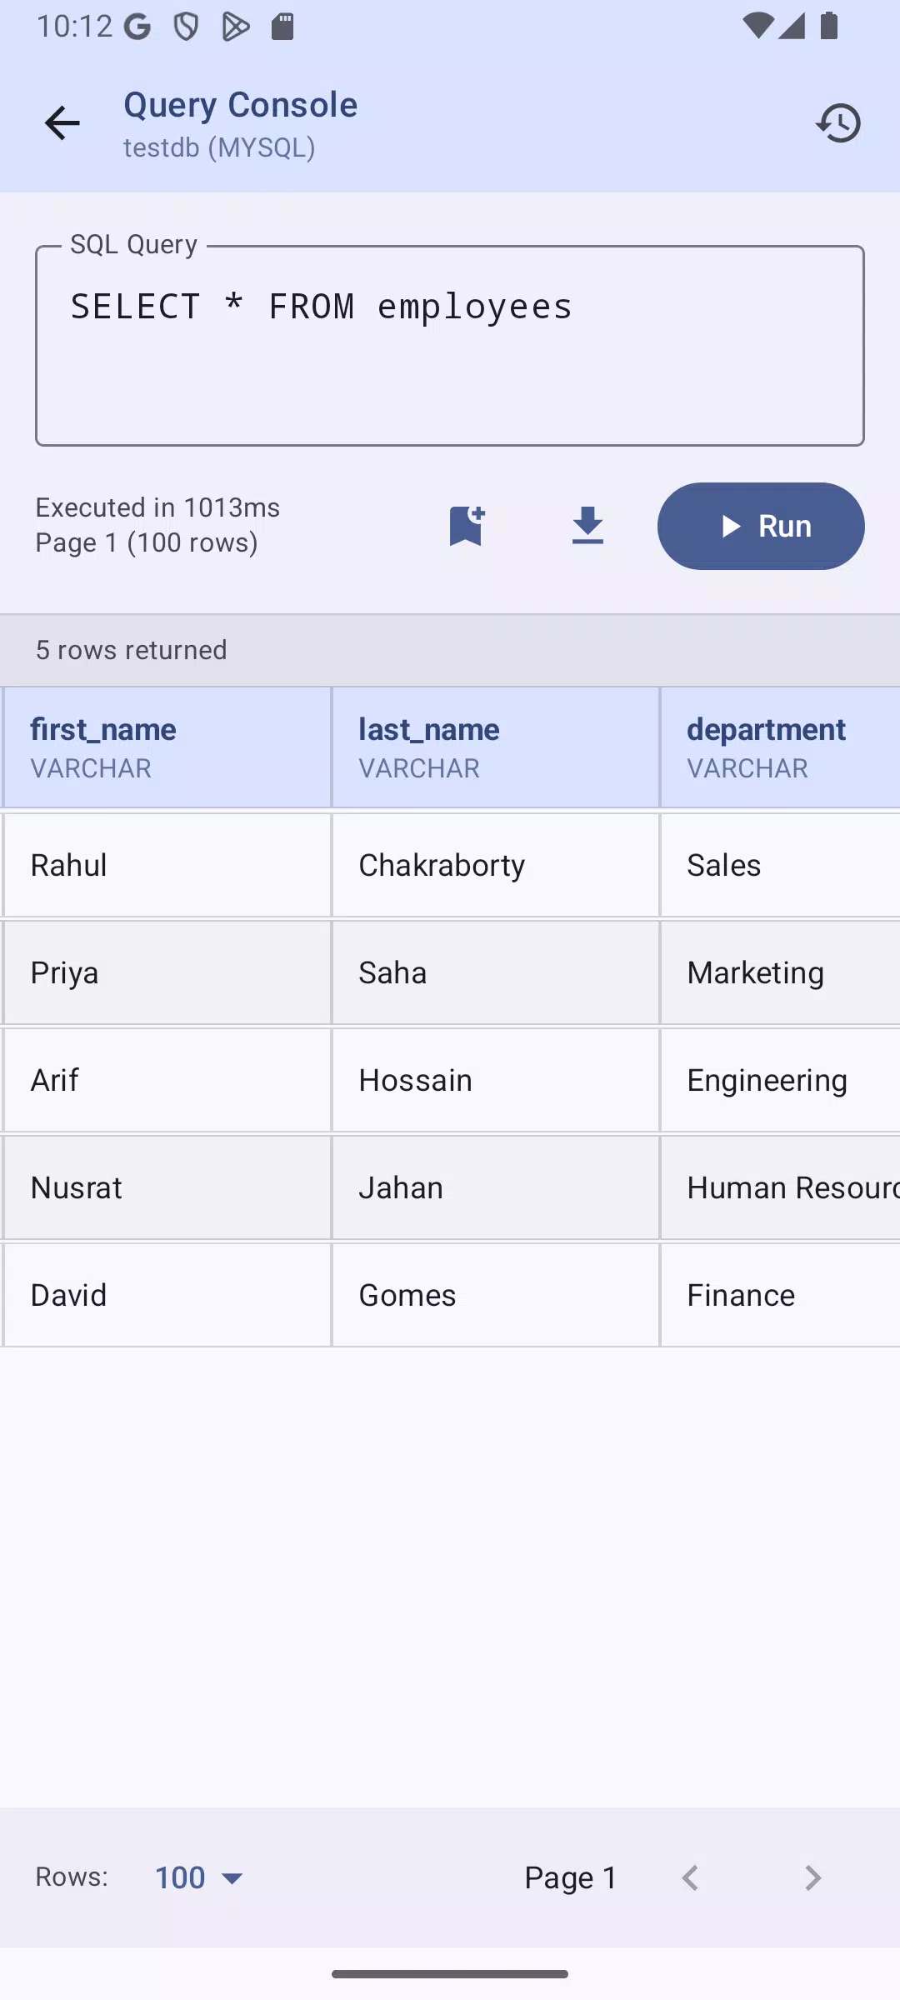This screenshot has width=900, height=2000.
Task: Select the department column header
Action: coord(780,747)
